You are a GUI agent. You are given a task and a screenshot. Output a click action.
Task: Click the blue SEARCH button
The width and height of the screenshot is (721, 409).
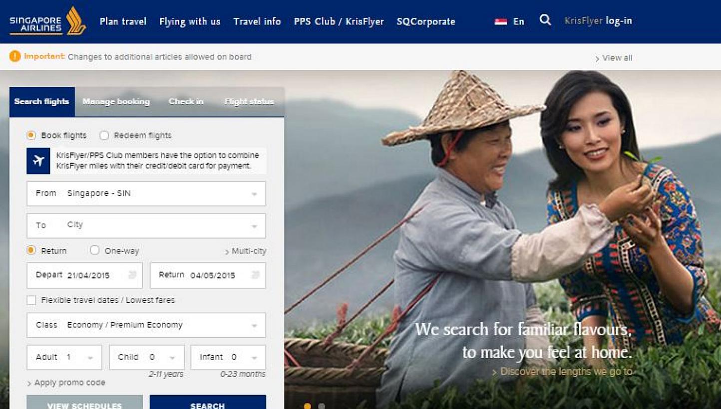coord(208,402)
